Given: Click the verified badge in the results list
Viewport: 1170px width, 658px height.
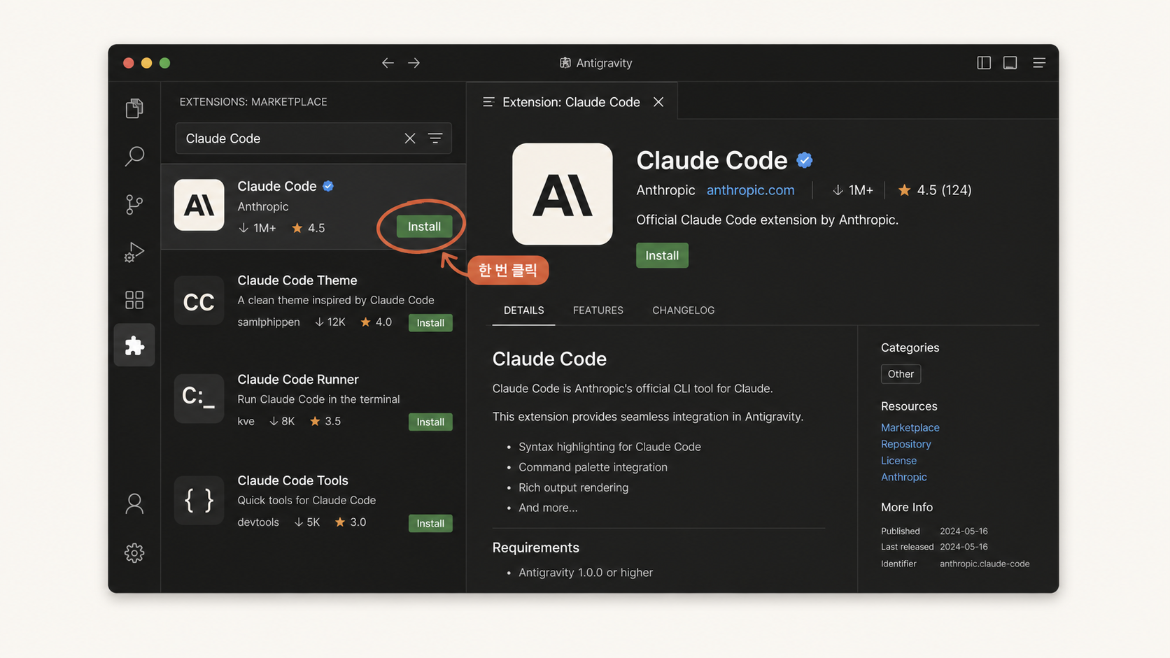Looking at the screenshot, I should 328,186.
